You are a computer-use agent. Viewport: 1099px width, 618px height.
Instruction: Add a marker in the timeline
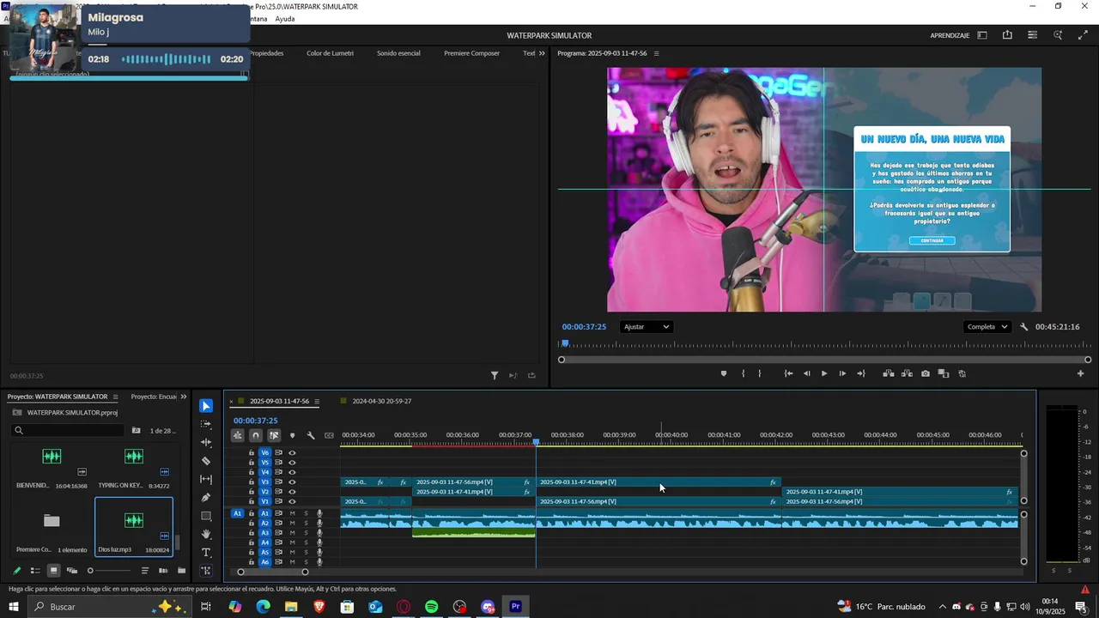tap(292, 436)
